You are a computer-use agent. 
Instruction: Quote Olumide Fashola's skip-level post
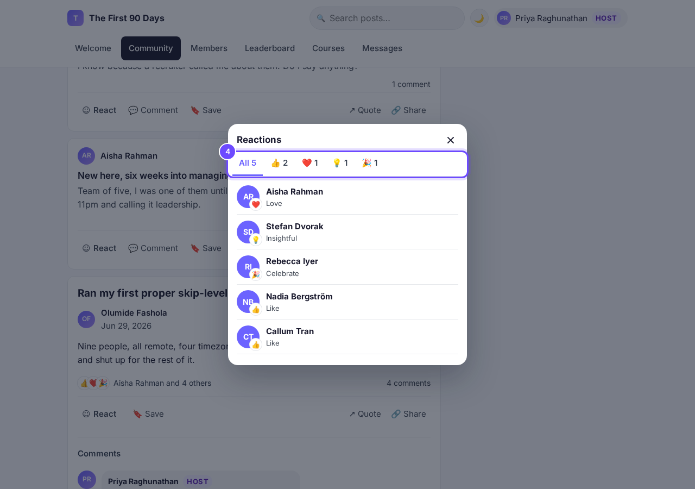[365, 414]
